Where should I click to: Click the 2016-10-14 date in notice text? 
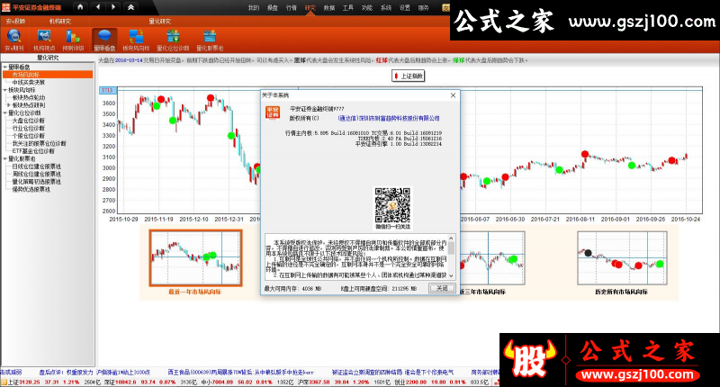tap(129, 60)
